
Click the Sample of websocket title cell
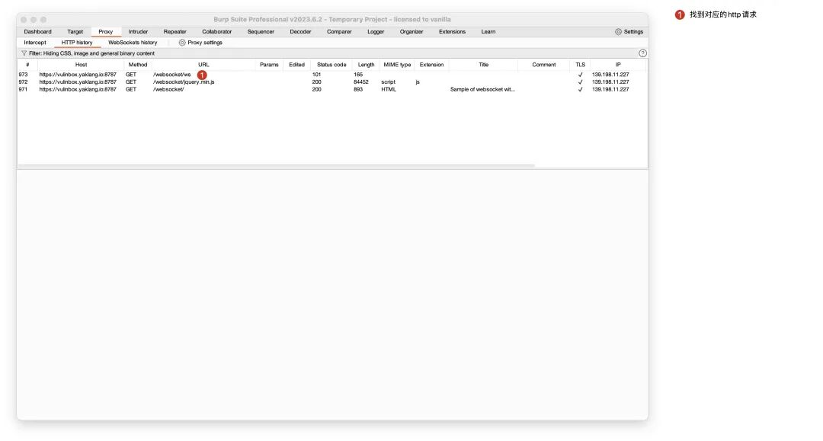coord(482,90)
